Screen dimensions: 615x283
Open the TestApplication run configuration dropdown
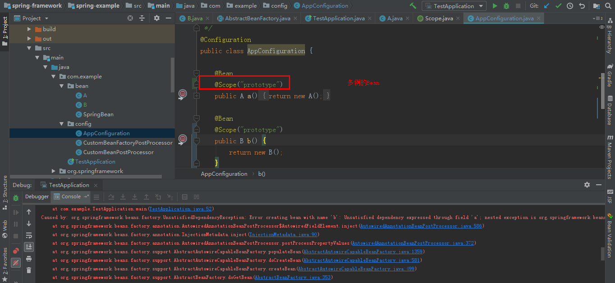pyautogui.click(x=454, y=6)
